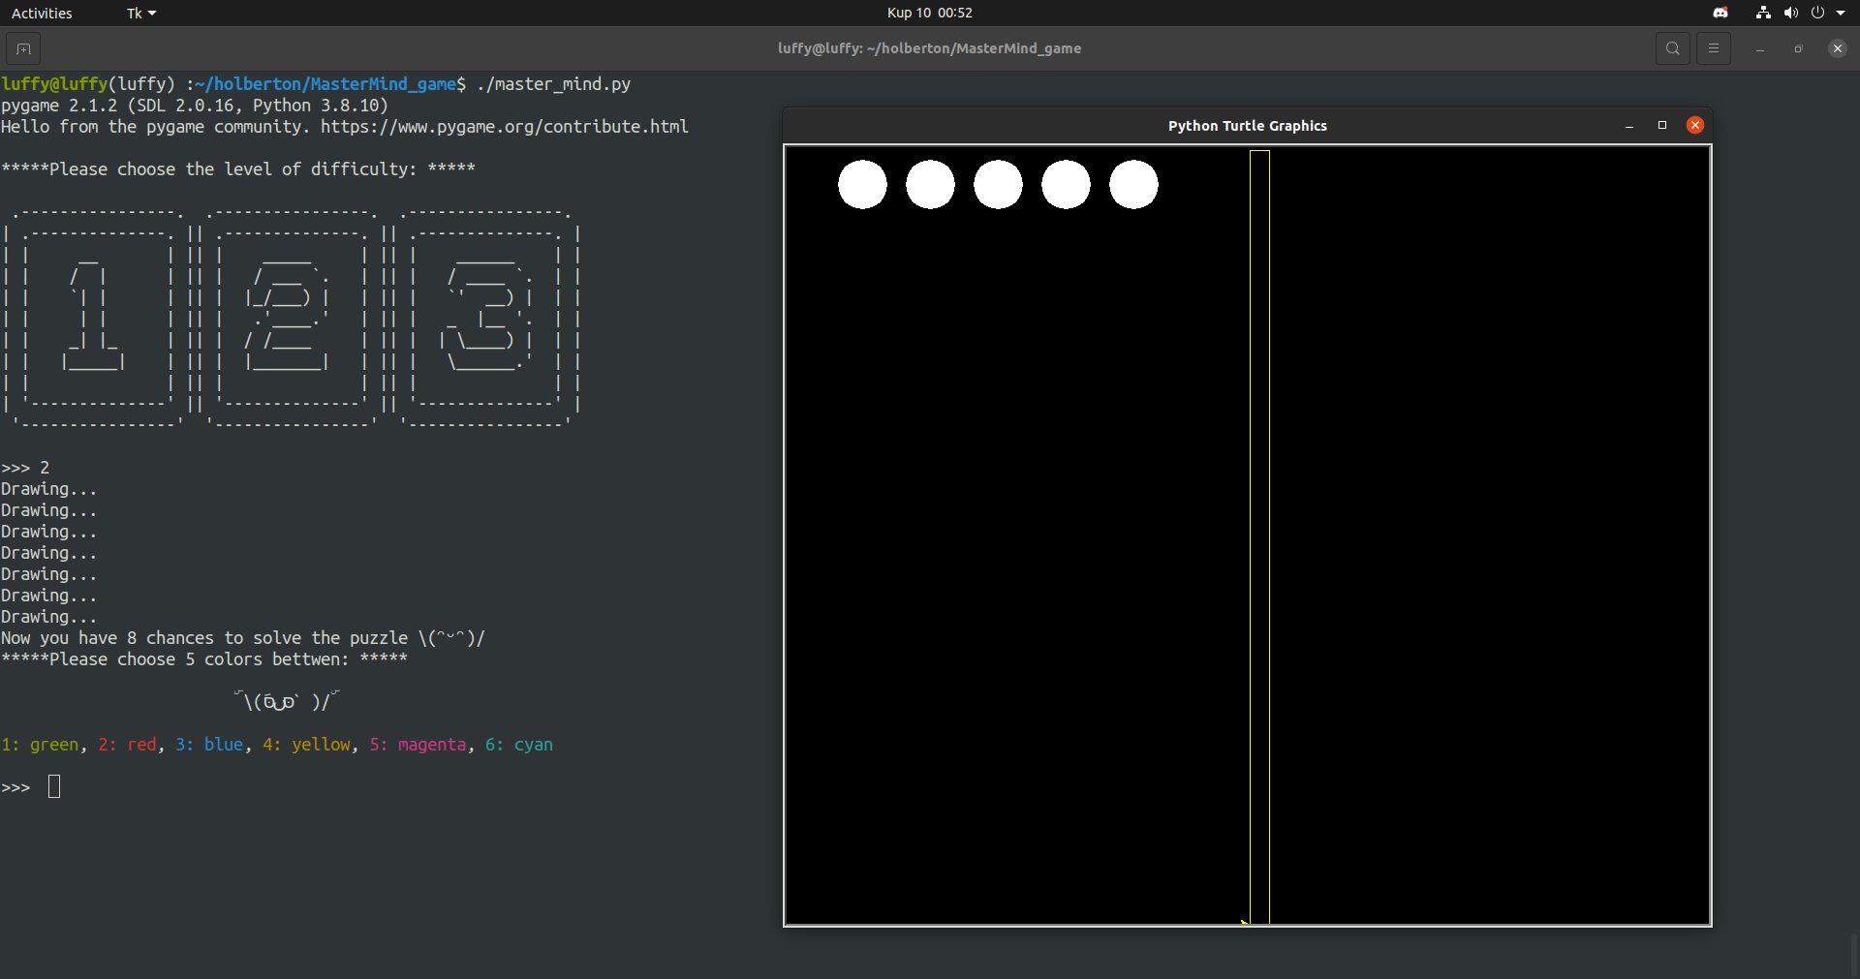Image resolution: width=1860 pixels, height=979 pixels.
Task: Click the 'Please choose 5 colors bettwen' line
Action: [x=204, y=659]
